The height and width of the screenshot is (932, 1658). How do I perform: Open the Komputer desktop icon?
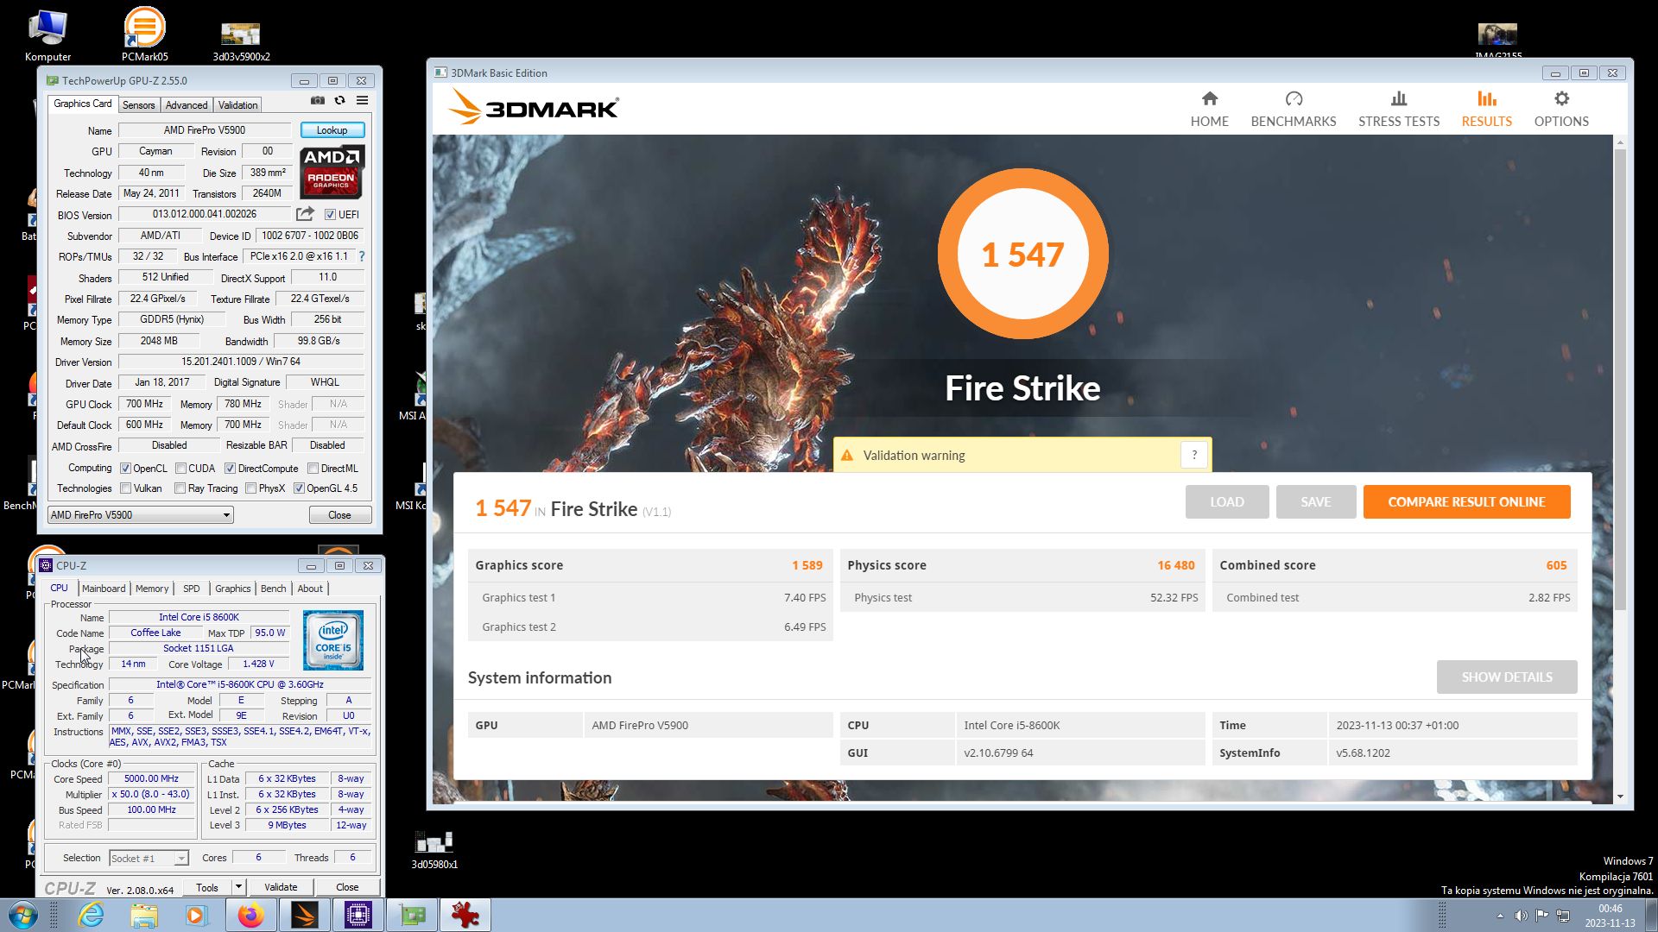click(x=47, y=35)
